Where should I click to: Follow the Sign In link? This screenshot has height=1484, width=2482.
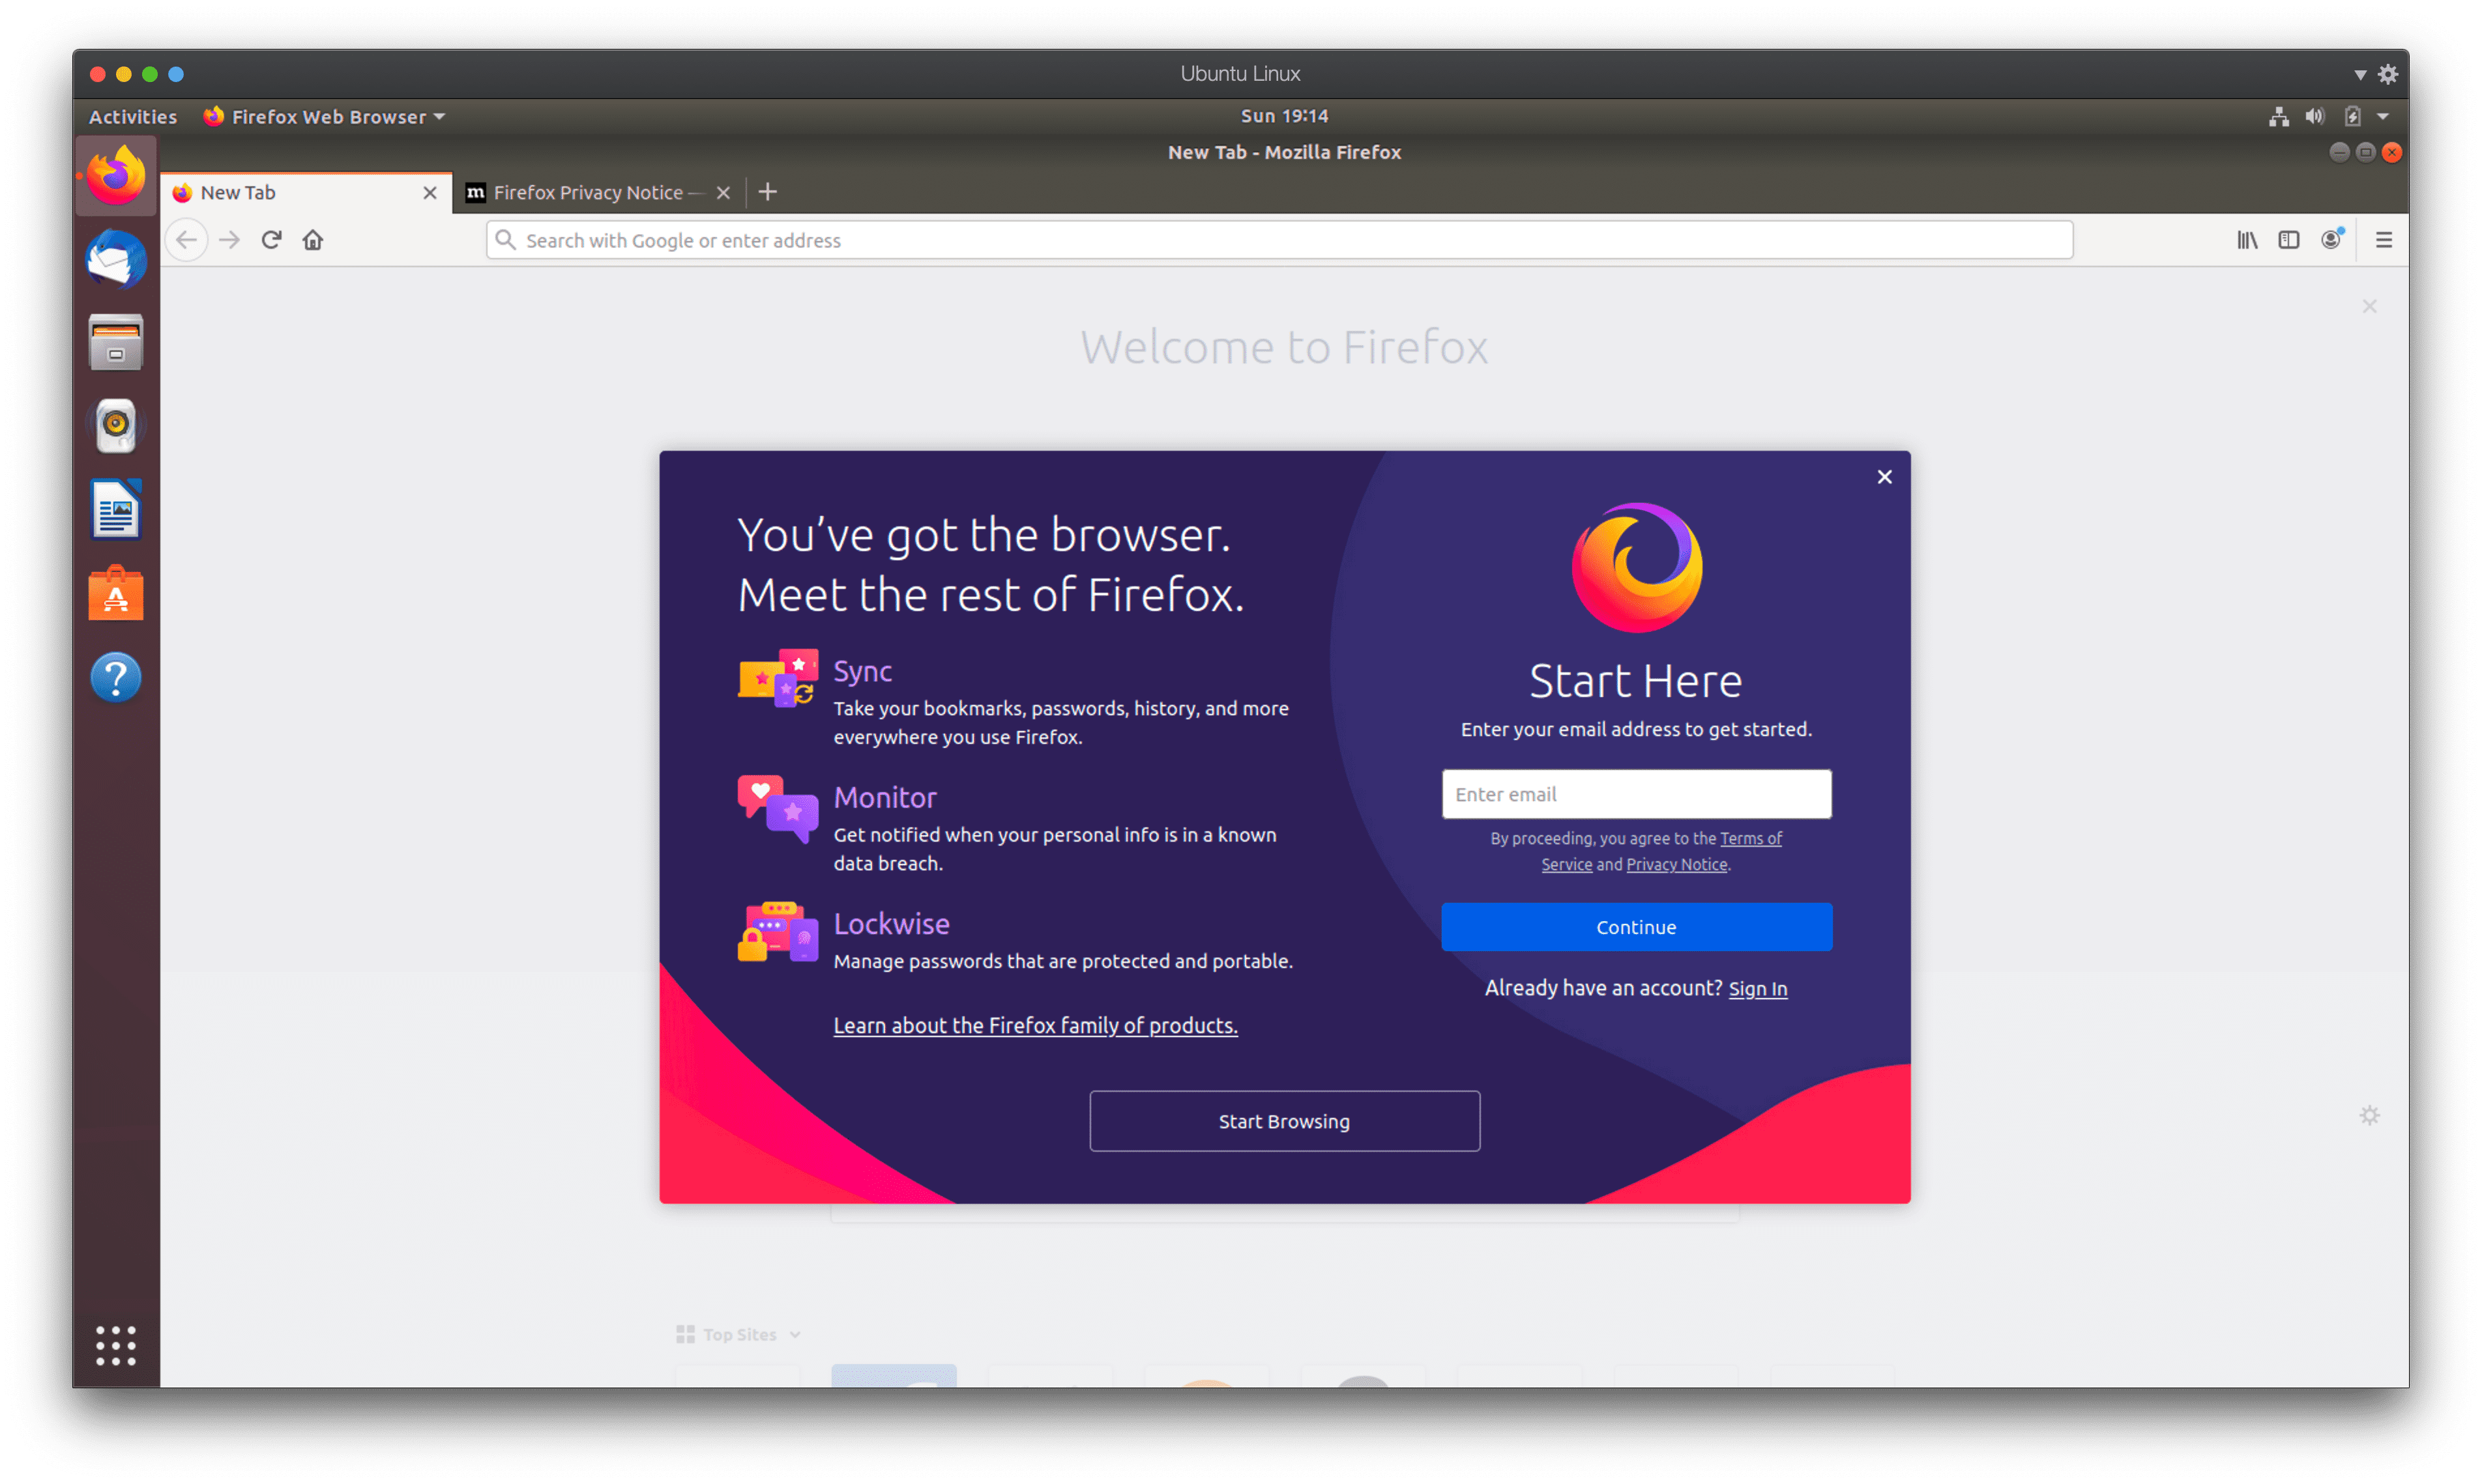pyautogui.click(x=1758, y=989)
